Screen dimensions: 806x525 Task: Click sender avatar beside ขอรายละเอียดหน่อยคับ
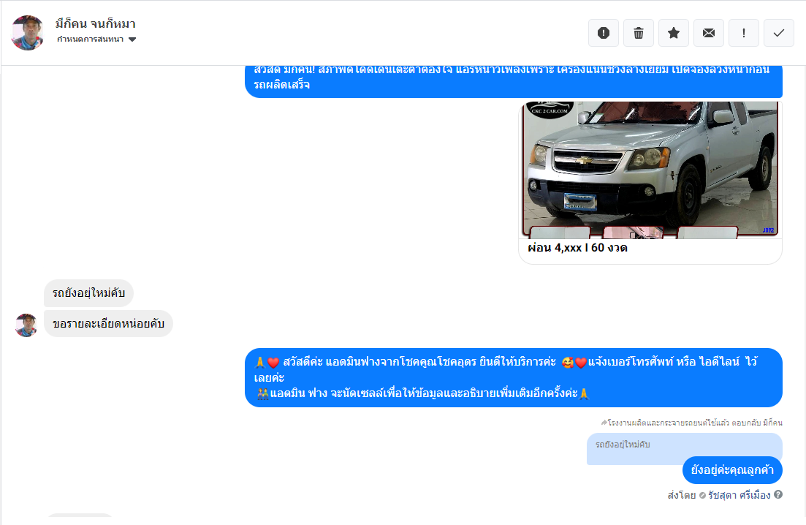coord(26,325)
